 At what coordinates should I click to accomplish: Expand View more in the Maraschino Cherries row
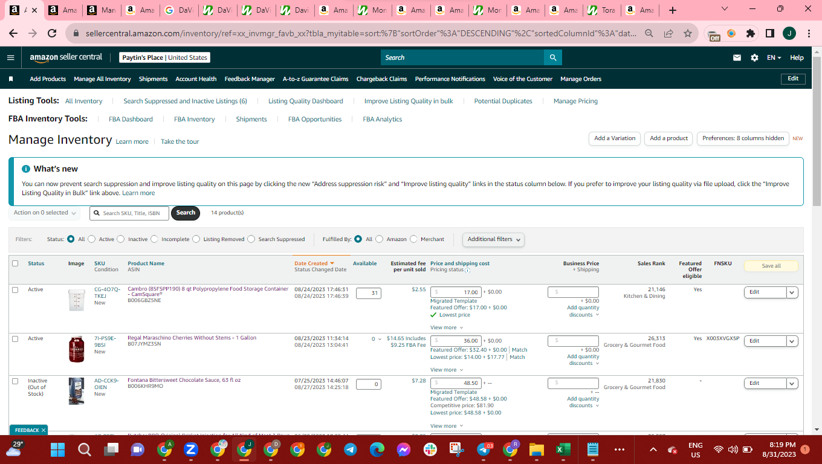point(447,370)
